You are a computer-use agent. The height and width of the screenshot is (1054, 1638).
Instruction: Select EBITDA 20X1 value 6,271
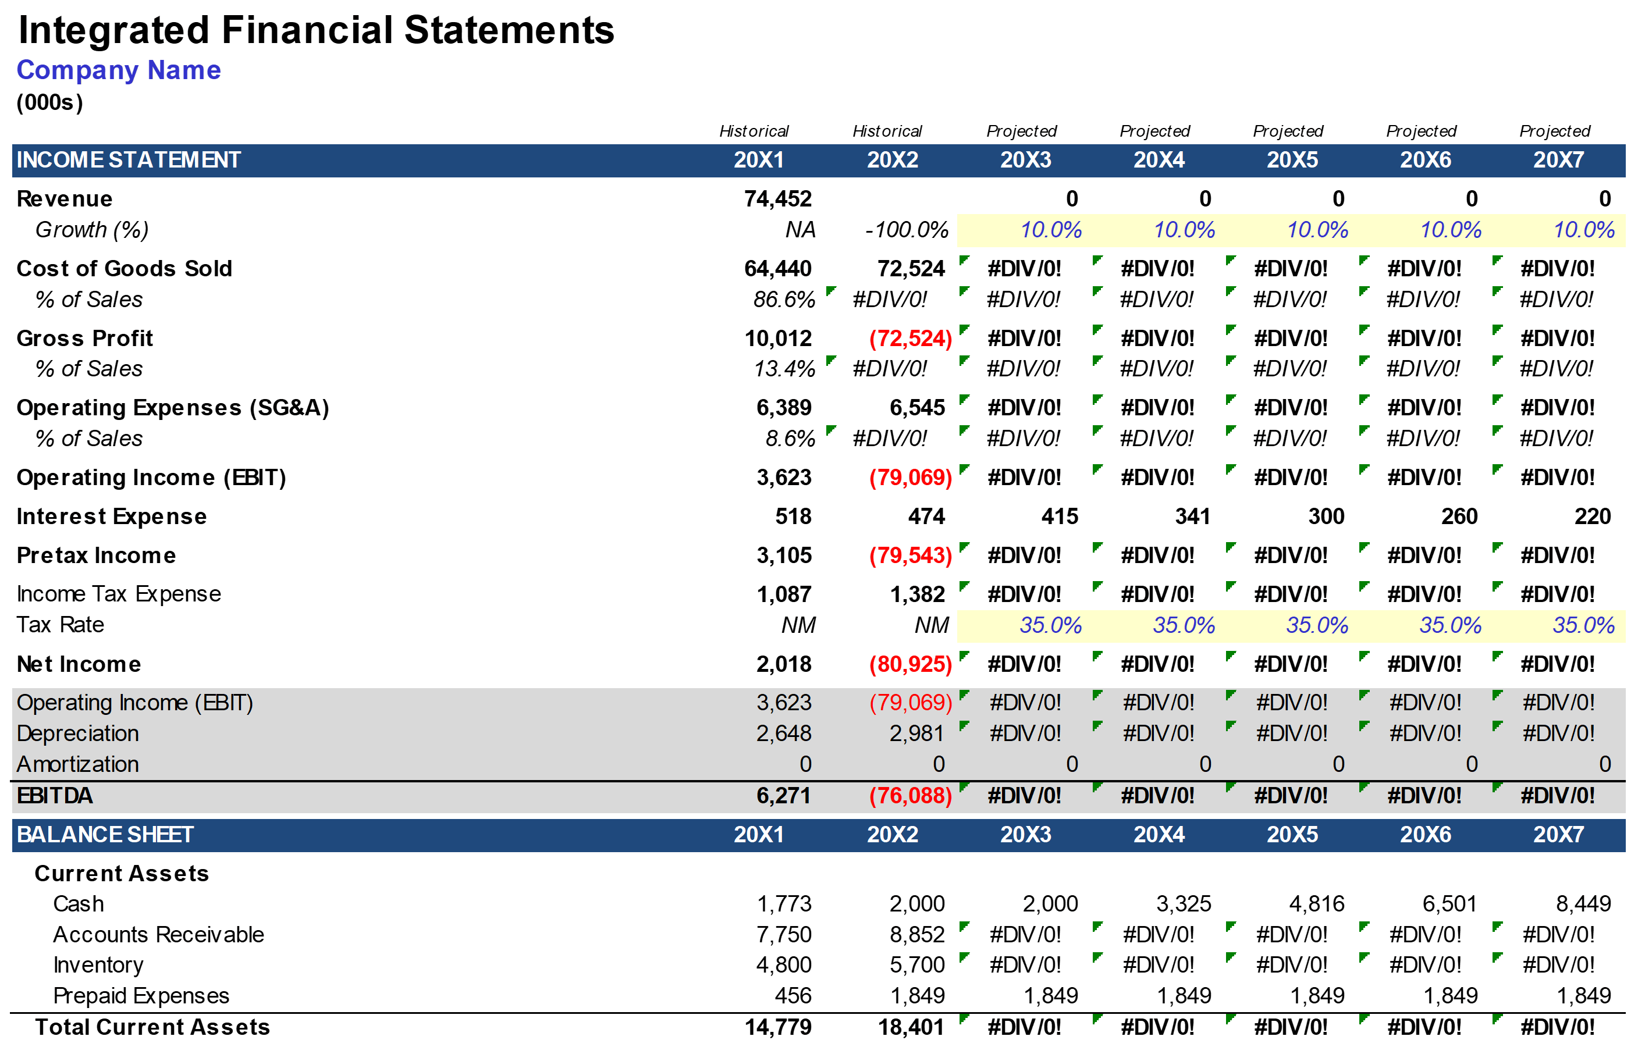coord(784,796)
